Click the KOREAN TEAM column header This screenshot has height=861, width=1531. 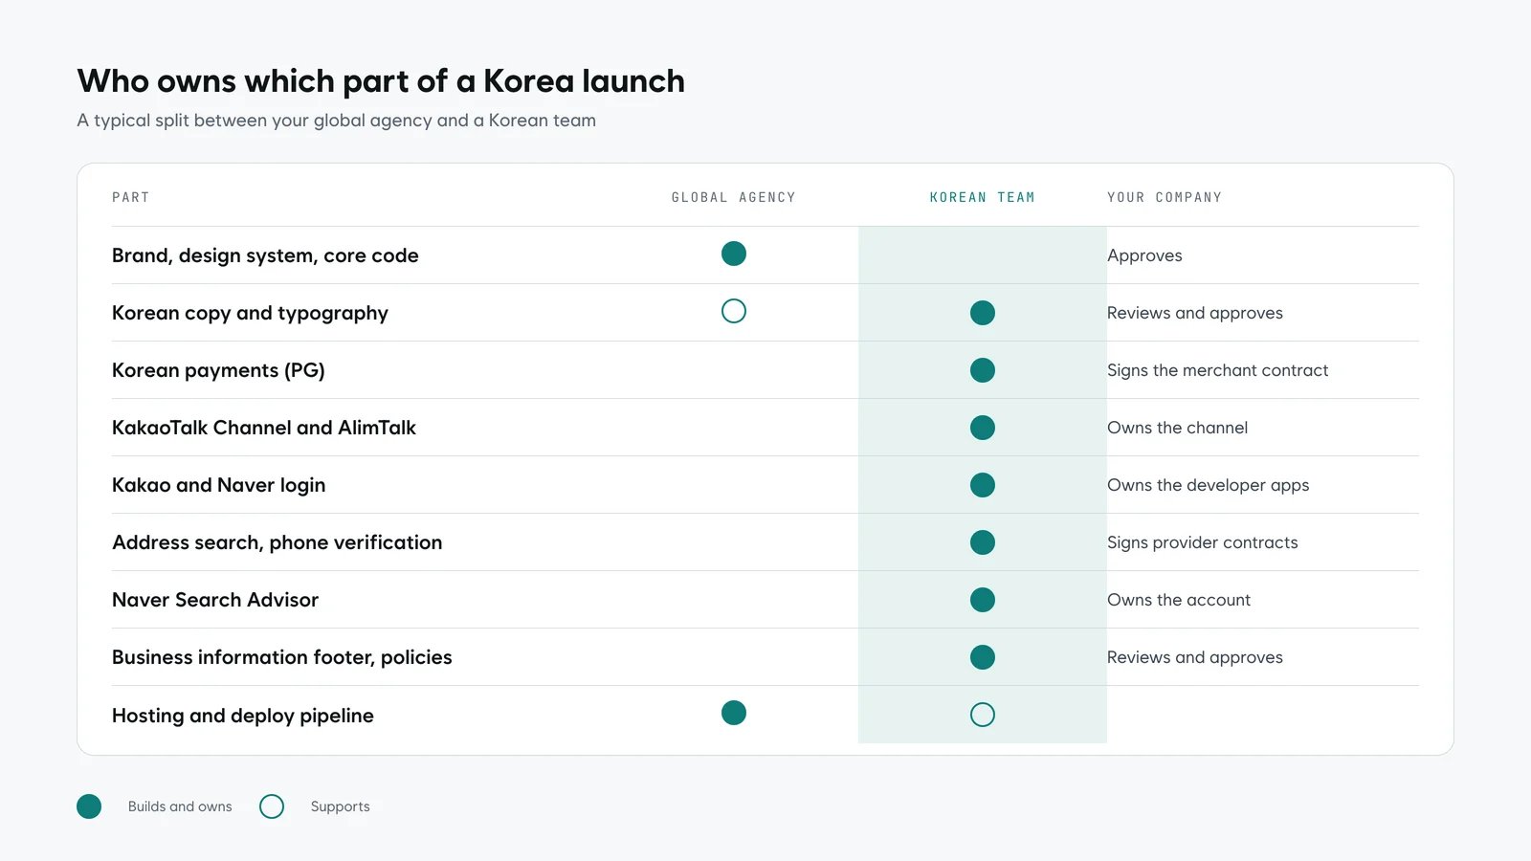point(983,197)
